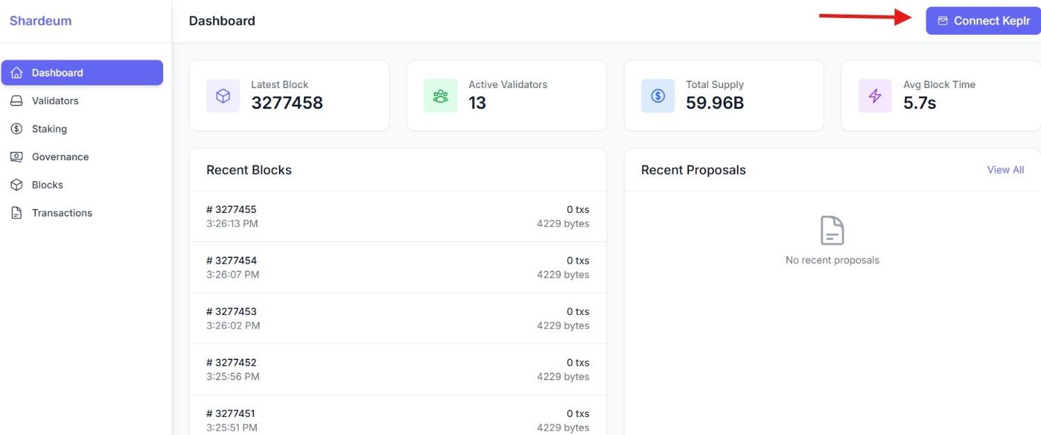Image resolution: width=1041 pixels, height=435 pixels.
Task: Switch to the Governance section
Action: (x=60, y=156)
